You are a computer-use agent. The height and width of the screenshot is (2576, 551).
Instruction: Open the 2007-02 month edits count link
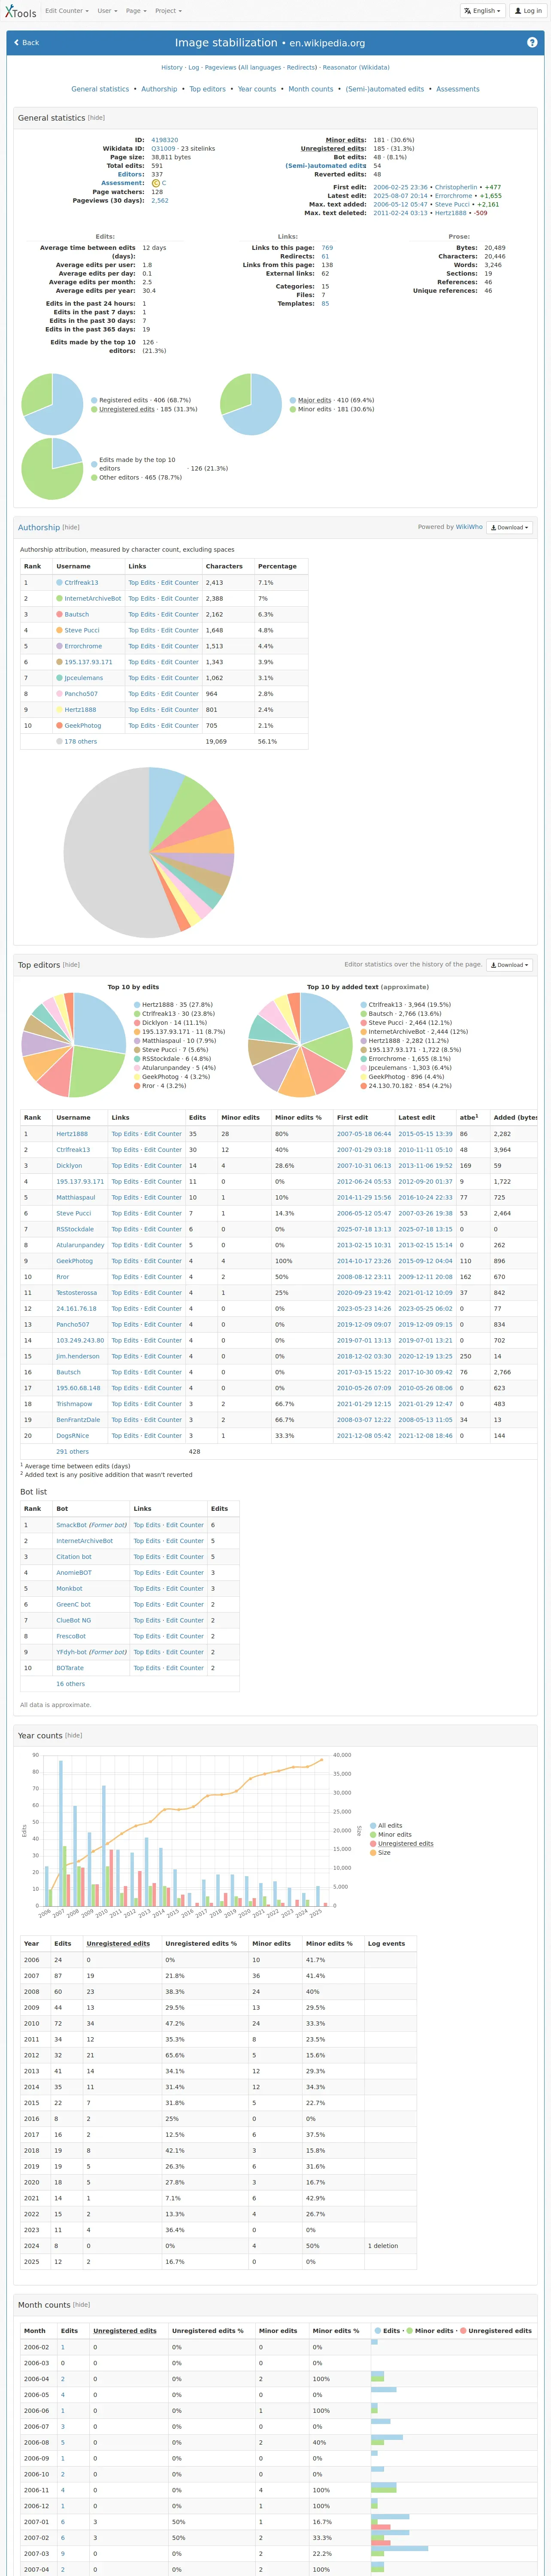pyautogui.click(x=63, y=2538)
